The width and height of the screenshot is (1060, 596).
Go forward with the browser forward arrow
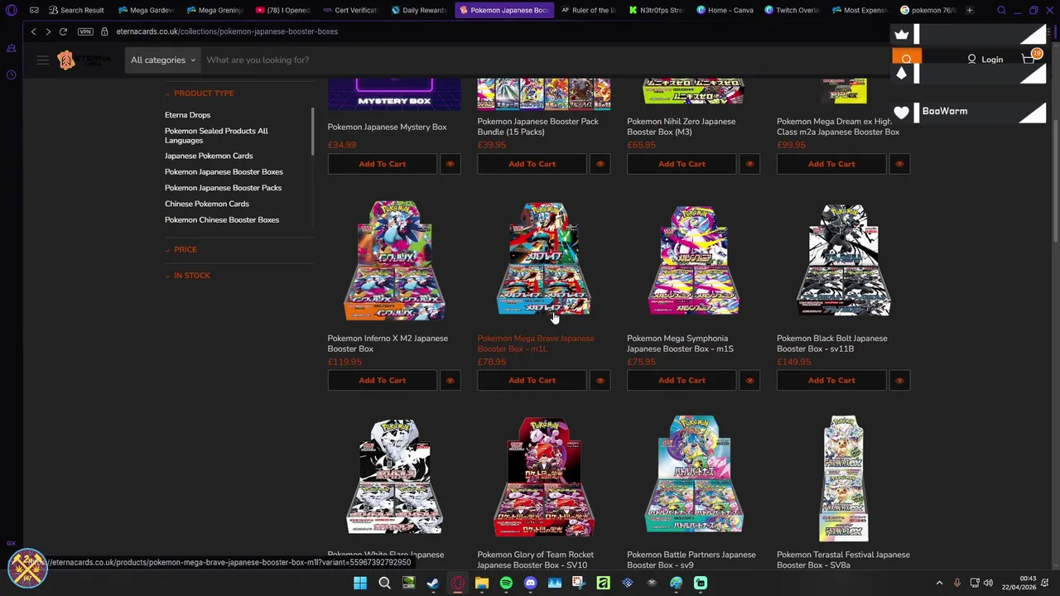click(x=48, y=31)
